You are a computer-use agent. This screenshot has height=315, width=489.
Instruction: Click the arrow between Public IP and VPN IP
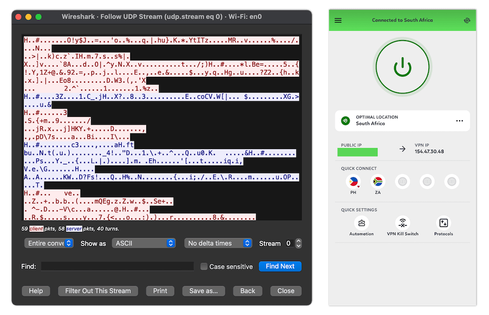402,149
